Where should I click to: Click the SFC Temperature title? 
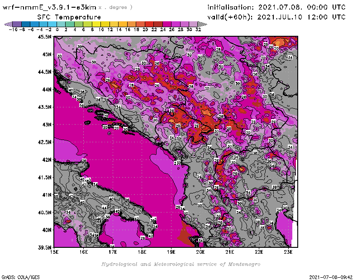69,17
